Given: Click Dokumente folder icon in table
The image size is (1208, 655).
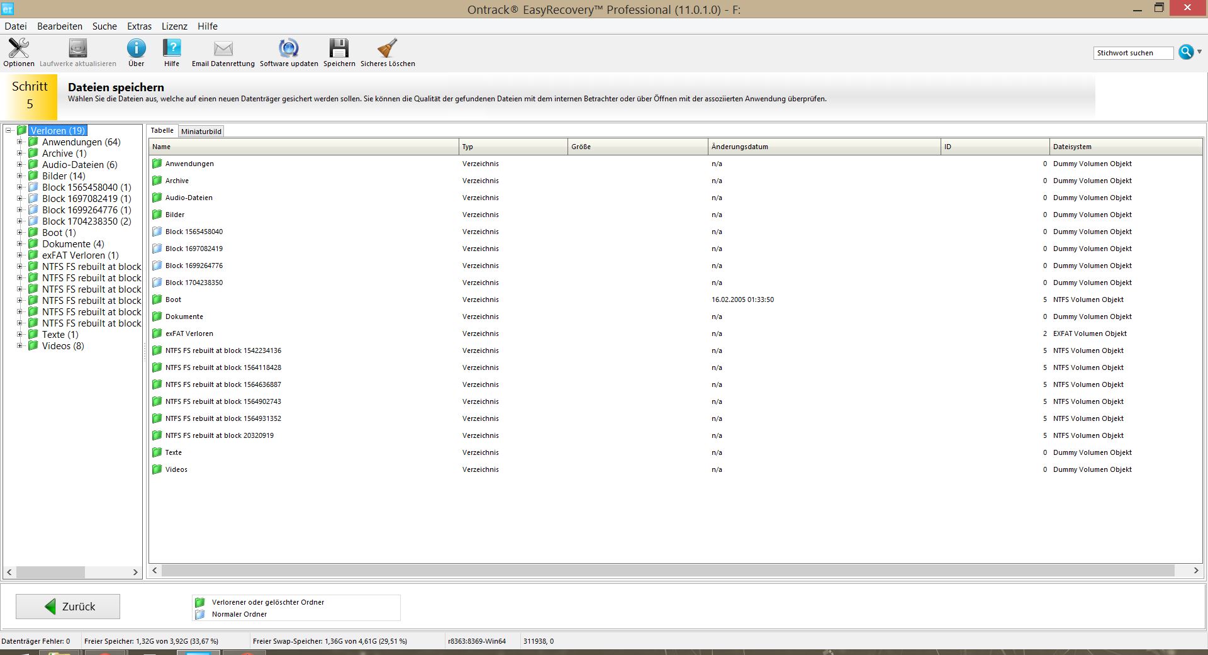Looking at the screenshot, I should coord(157,316).
